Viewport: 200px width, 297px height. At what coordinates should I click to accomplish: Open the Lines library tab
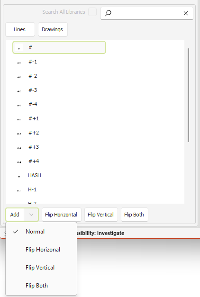pyautogui.click(x=20, y=29)
